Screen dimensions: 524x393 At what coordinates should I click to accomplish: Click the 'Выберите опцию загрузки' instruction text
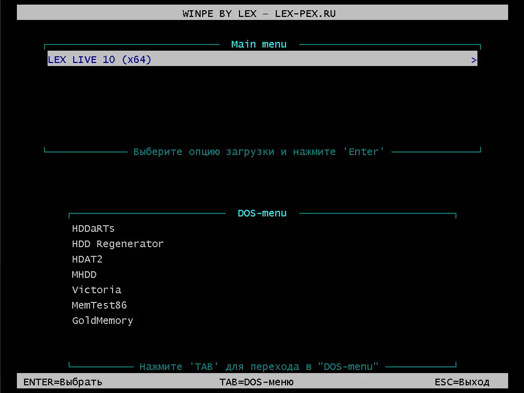coord(263,151)
